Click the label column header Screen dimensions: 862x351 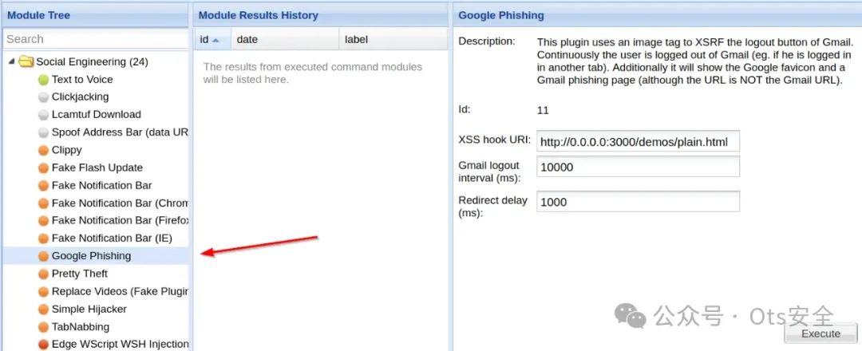393,40
